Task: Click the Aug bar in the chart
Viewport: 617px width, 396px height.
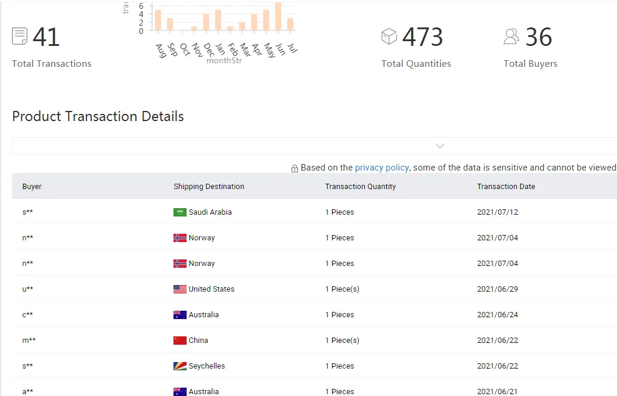Action: pyautogui.click(x=158, y=20)
